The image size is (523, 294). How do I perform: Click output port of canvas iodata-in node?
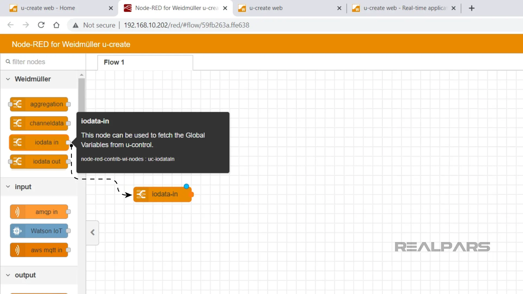tap(192, 194)
